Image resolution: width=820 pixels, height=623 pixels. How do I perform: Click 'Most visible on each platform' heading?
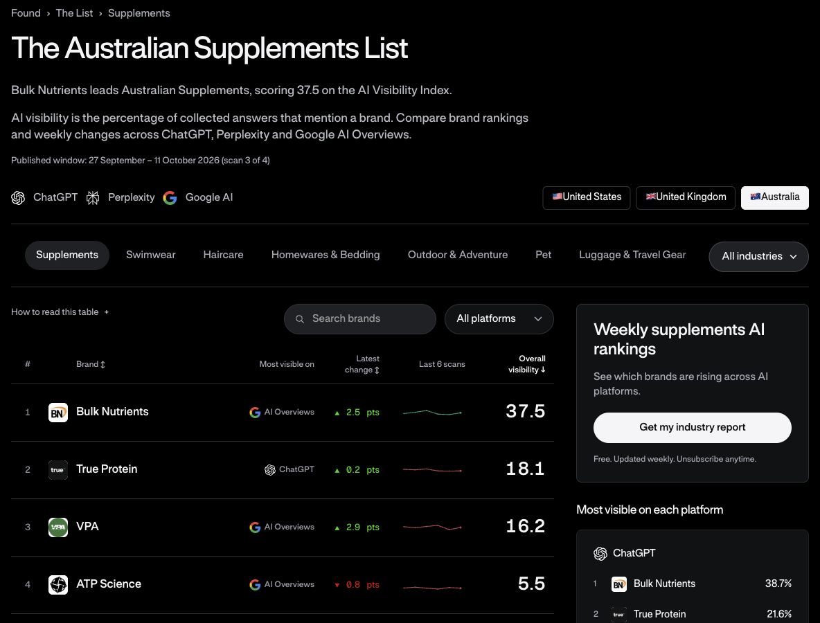[x=650, y=510]
